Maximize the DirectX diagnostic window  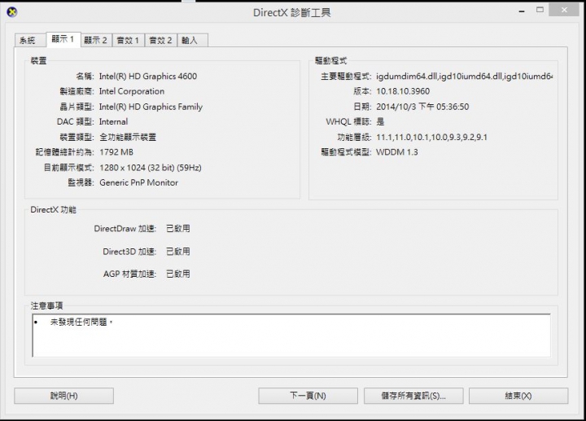coord(540,10)
